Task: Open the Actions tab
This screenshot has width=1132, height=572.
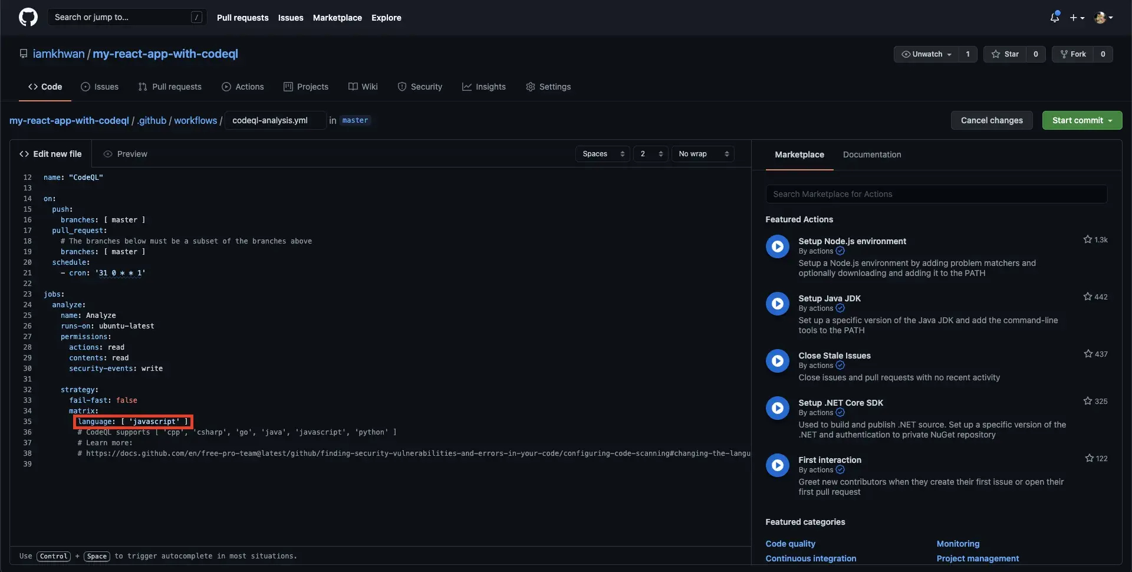Action: point(243,87)
